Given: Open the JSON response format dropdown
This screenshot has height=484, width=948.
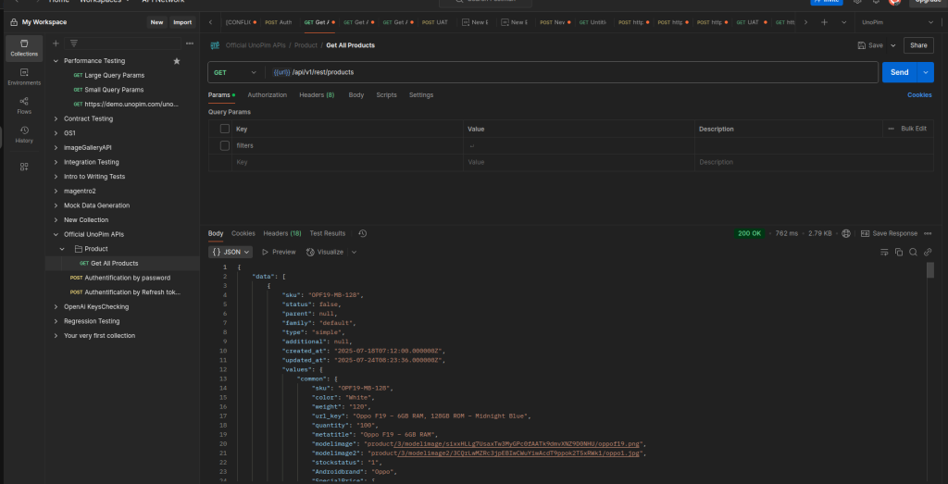Looking at the screenshot, I should click(x=230, y=252).
